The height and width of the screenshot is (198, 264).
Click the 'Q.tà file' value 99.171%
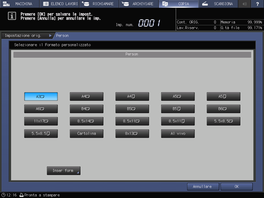coord(255,28)
